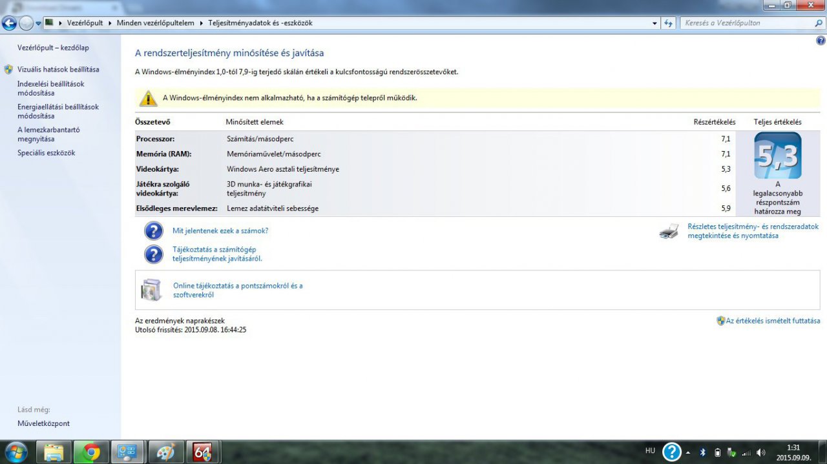Click the Bluetooth tray icon
The image size is (827, 464).
(x=703, y=452)
